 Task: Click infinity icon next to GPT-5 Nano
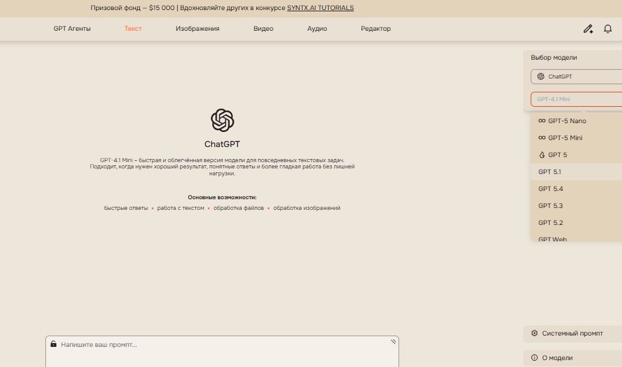[542, 121]
